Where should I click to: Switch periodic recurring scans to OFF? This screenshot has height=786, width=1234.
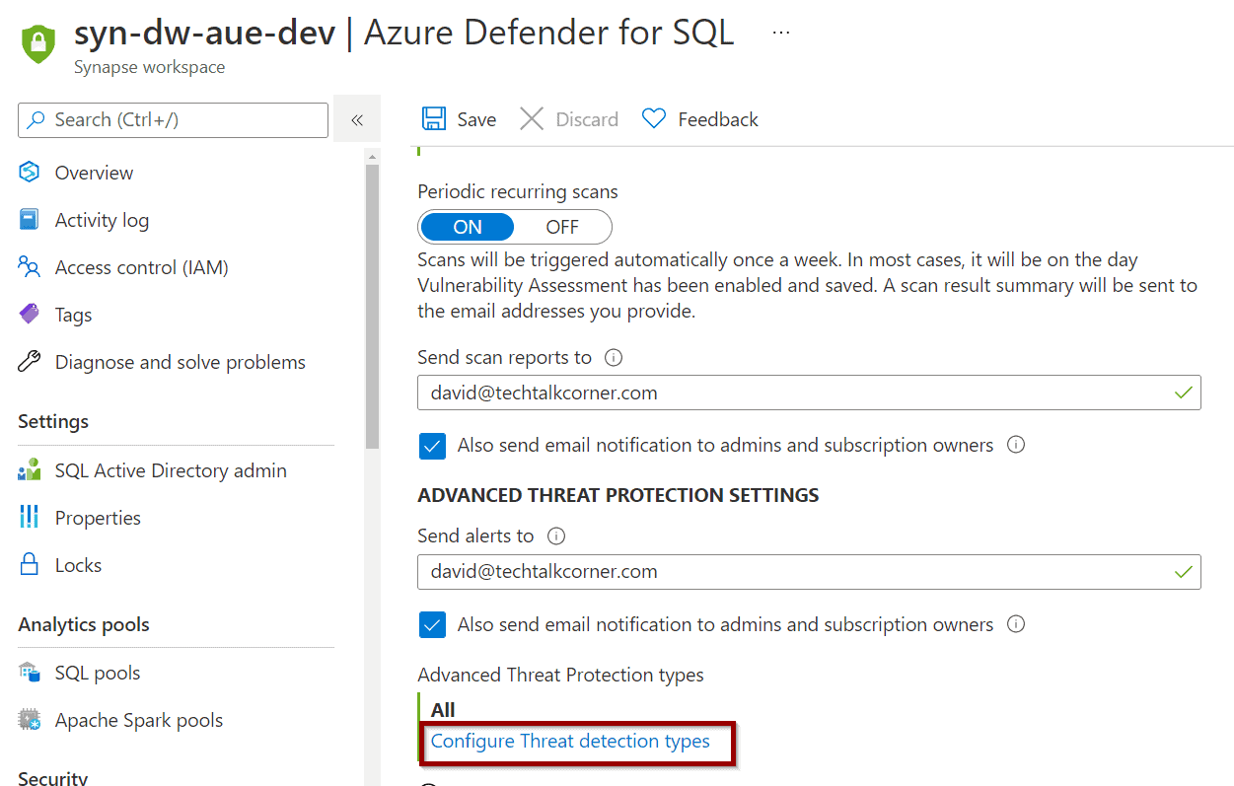point(562,227)
